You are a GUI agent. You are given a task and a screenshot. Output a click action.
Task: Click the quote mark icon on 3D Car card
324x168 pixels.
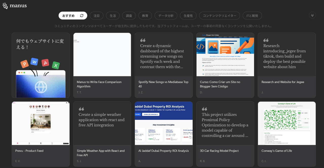204,109
